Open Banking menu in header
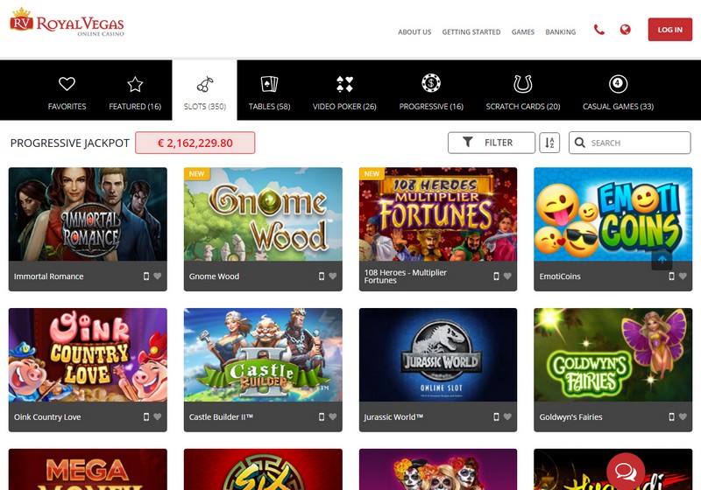This screenshot has width=701, height=490. click(561, 32)
